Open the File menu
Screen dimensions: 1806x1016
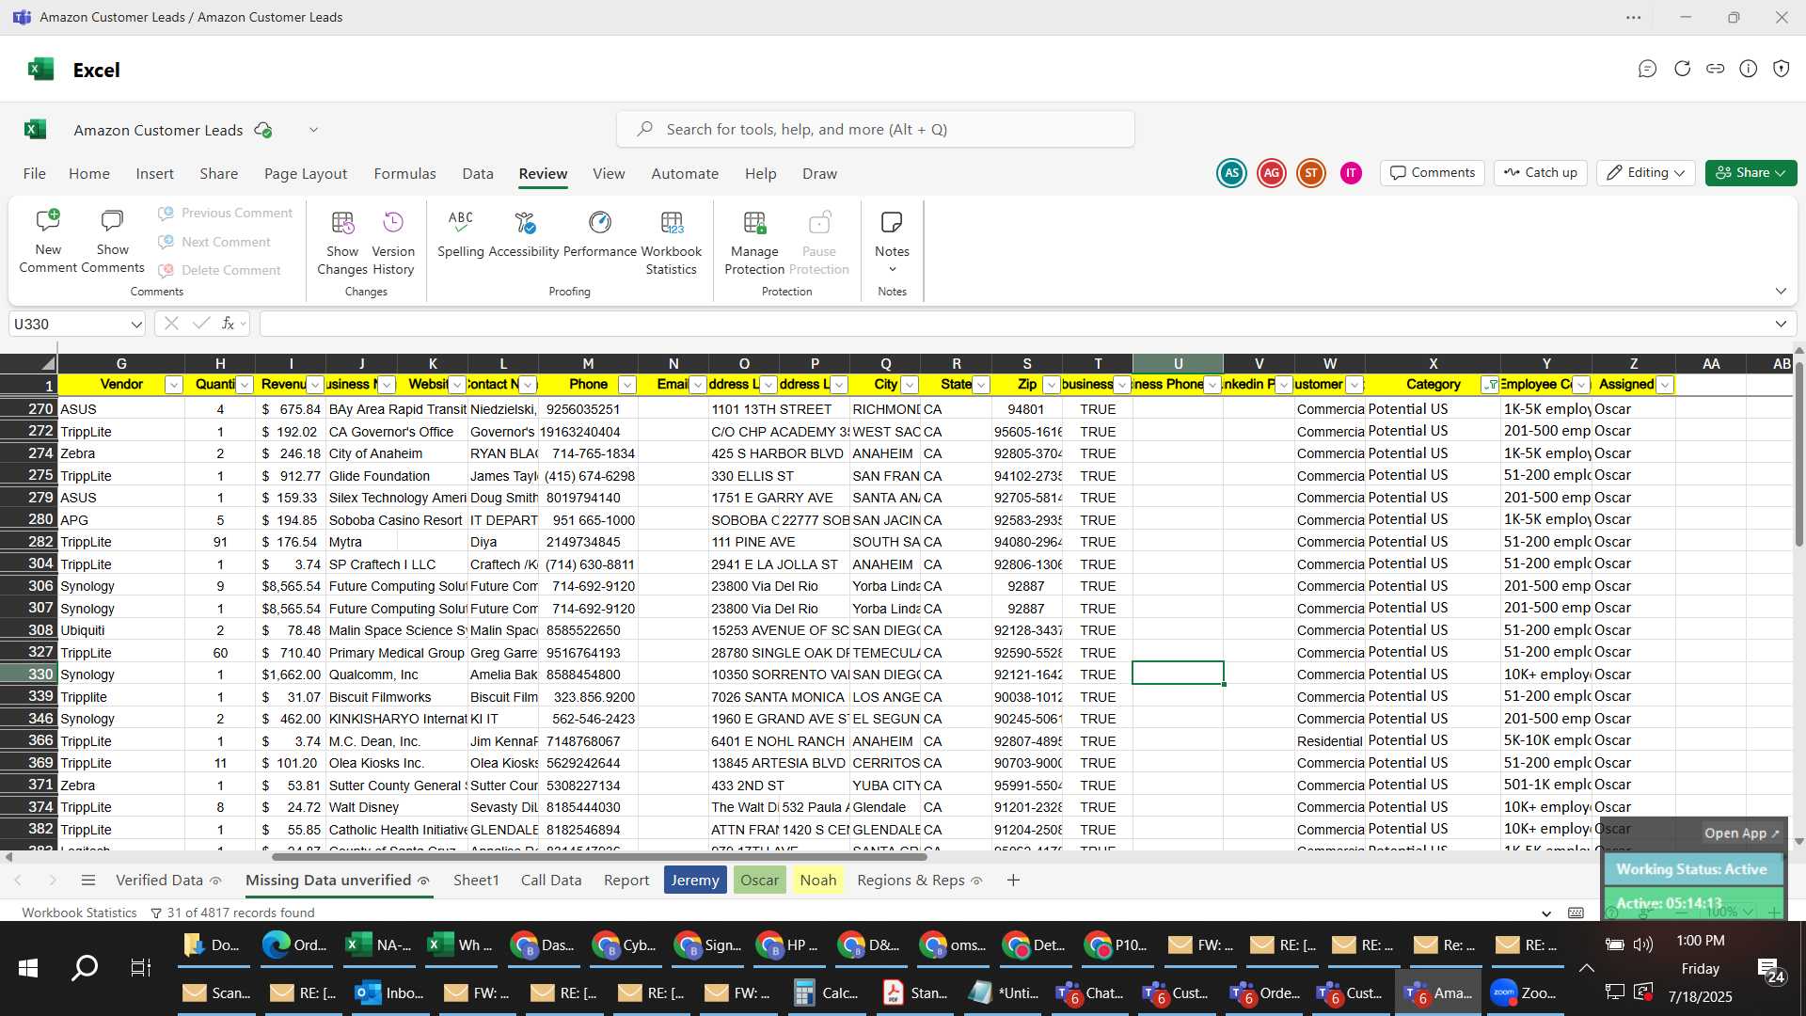35,173
